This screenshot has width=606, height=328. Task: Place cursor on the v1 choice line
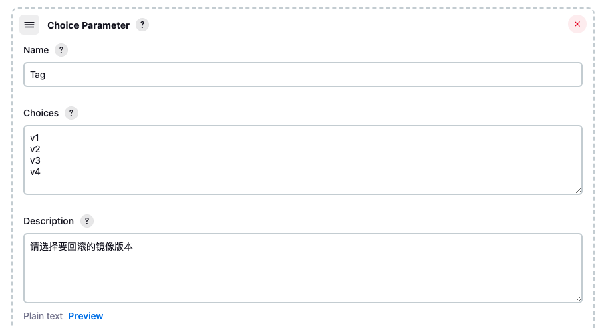click(35, 138)
